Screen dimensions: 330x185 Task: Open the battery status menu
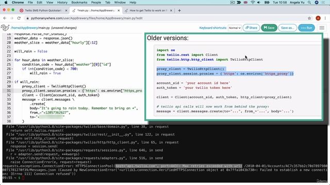point(267,2)
